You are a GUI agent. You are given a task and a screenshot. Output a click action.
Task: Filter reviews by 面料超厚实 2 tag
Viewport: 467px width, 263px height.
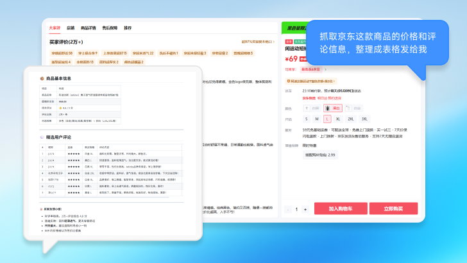tap(108, 62)
